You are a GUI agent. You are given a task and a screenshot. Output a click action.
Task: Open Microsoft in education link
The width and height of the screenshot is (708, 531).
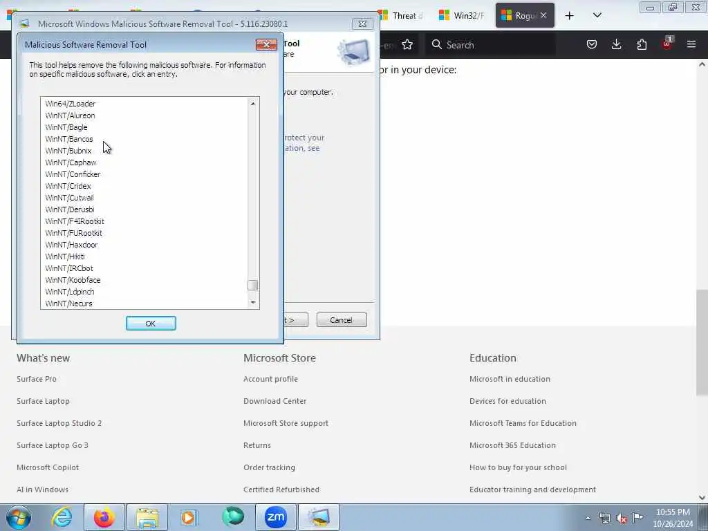click(x=510, y=379)
